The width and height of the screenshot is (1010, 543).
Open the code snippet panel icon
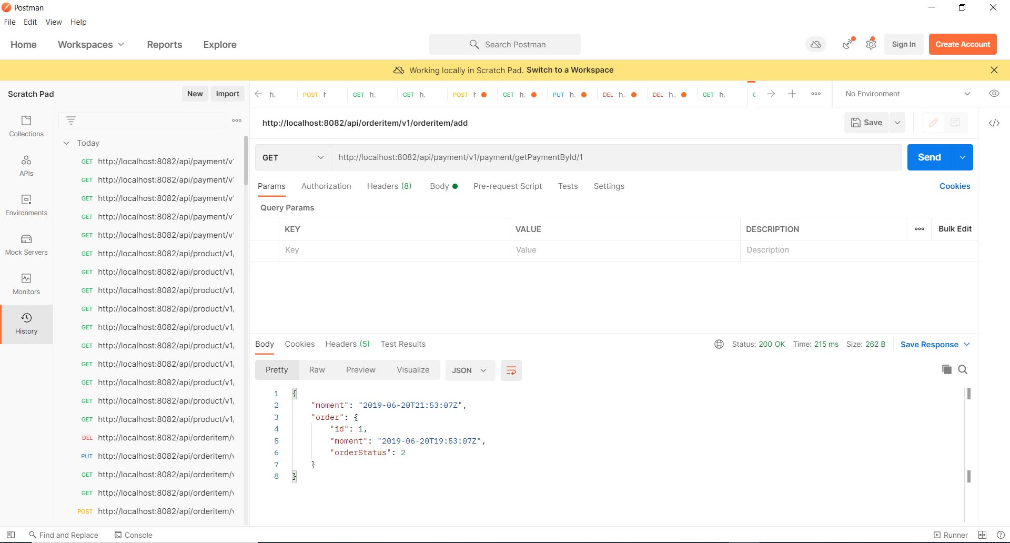tap(994, 123)
